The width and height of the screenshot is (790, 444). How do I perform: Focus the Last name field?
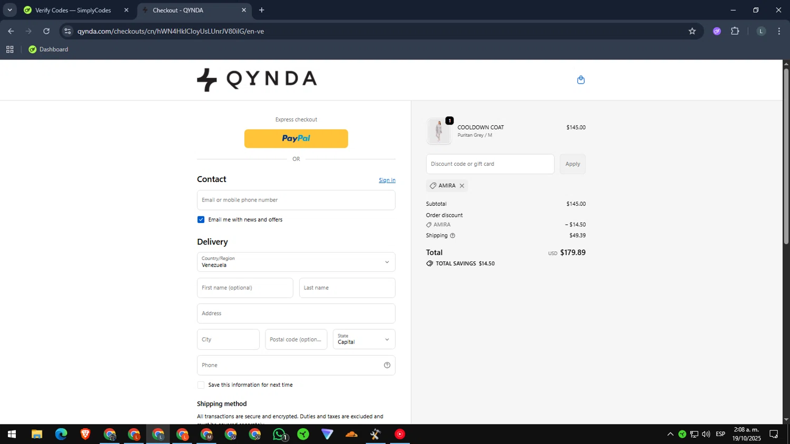pyautogui.click(x=347, y=288)
